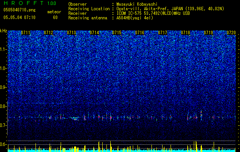Click the ICOM IC-575 receiver frequency text
This screenshot has height=152, width=240.
click(153, 13)
